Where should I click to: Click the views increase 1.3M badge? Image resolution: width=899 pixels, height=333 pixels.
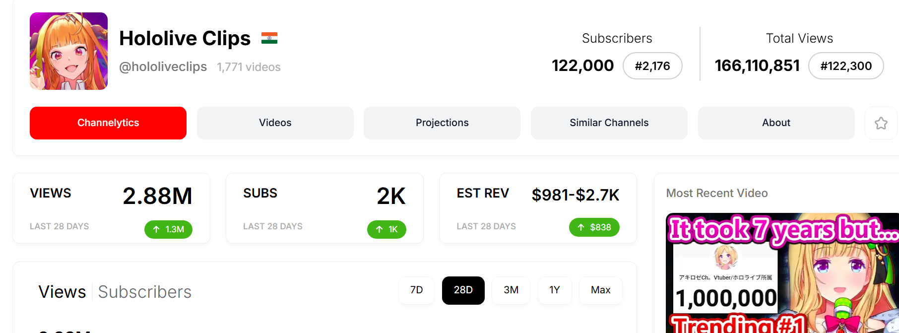[x=168, y=229]
